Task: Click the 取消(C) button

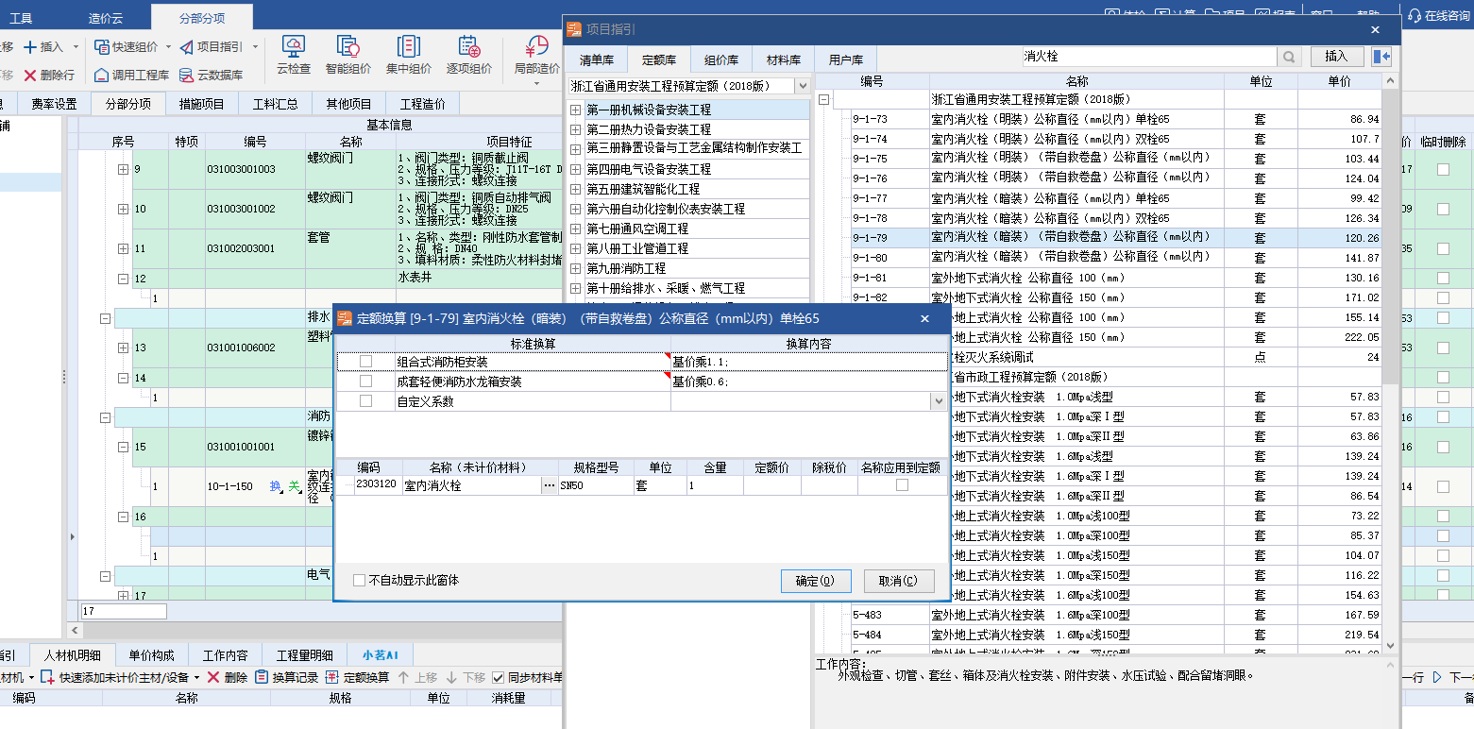Action: 898,581
